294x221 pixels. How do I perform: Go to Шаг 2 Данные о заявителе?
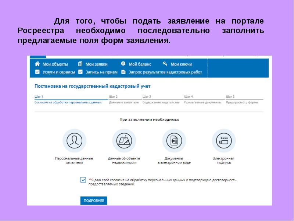(x=124, y=100)
